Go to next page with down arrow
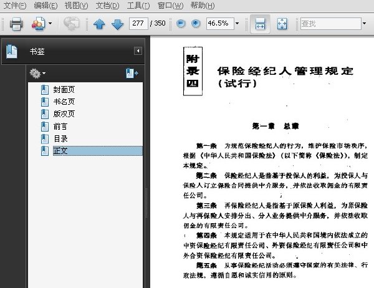Viewport: 374px width, 288px height. pos(117,24)
